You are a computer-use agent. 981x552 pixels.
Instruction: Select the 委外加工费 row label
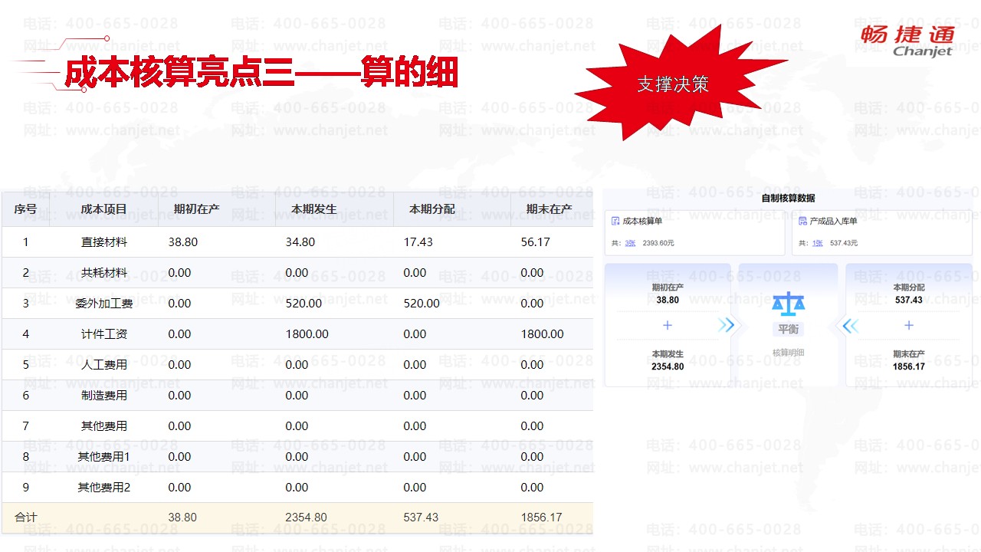(x=104, y=304)
